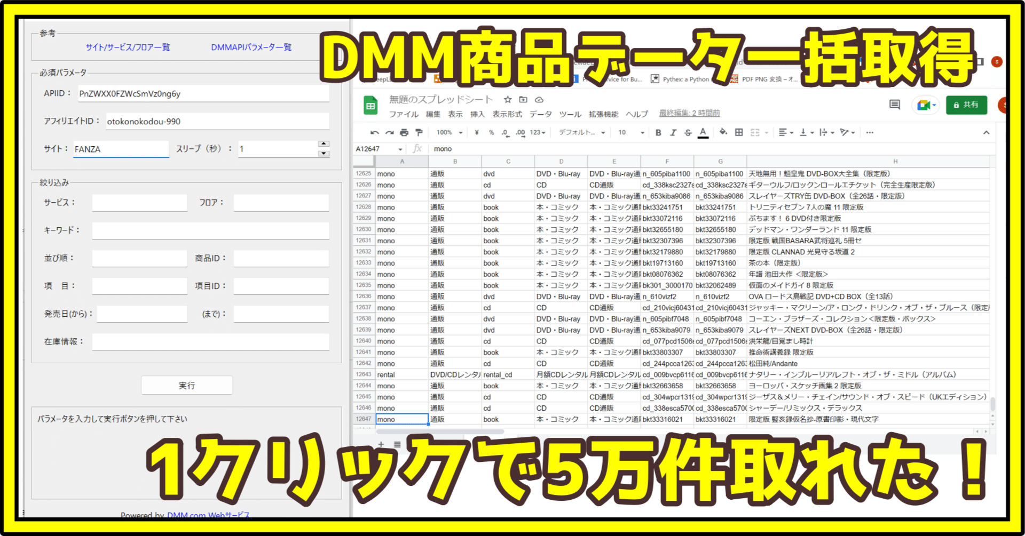This screenshot has width=1025, height=536.
Task: Open the borders tool
Action: (739, 132)
